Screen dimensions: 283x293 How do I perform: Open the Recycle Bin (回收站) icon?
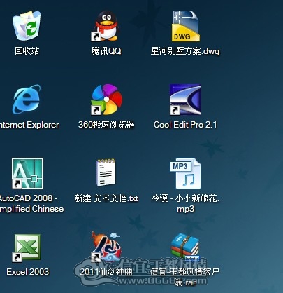[x=27, y=26]
